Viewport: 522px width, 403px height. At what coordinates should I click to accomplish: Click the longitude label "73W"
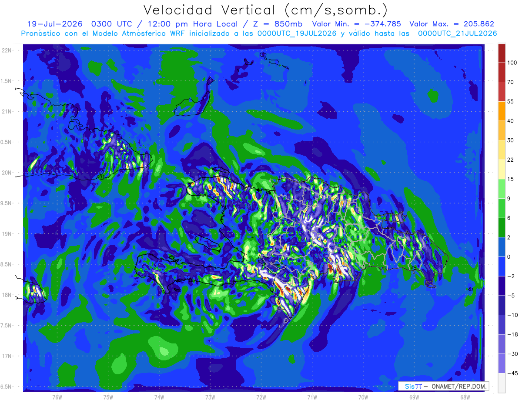click(210, 397)
